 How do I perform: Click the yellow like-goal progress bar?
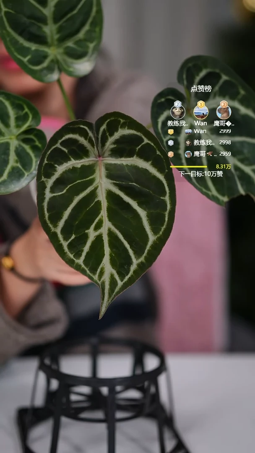pos(189,167)
